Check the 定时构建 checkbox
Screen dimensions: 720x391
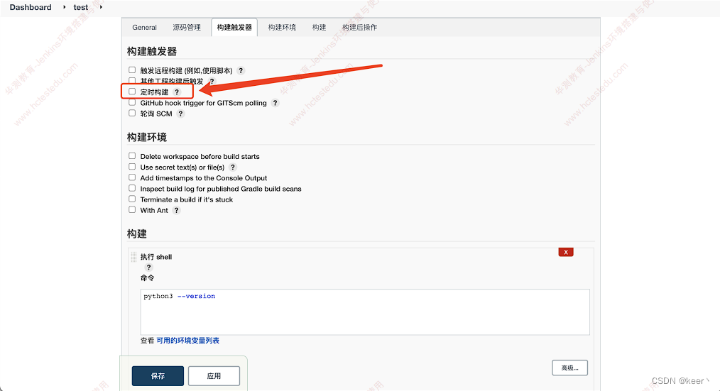132,92
